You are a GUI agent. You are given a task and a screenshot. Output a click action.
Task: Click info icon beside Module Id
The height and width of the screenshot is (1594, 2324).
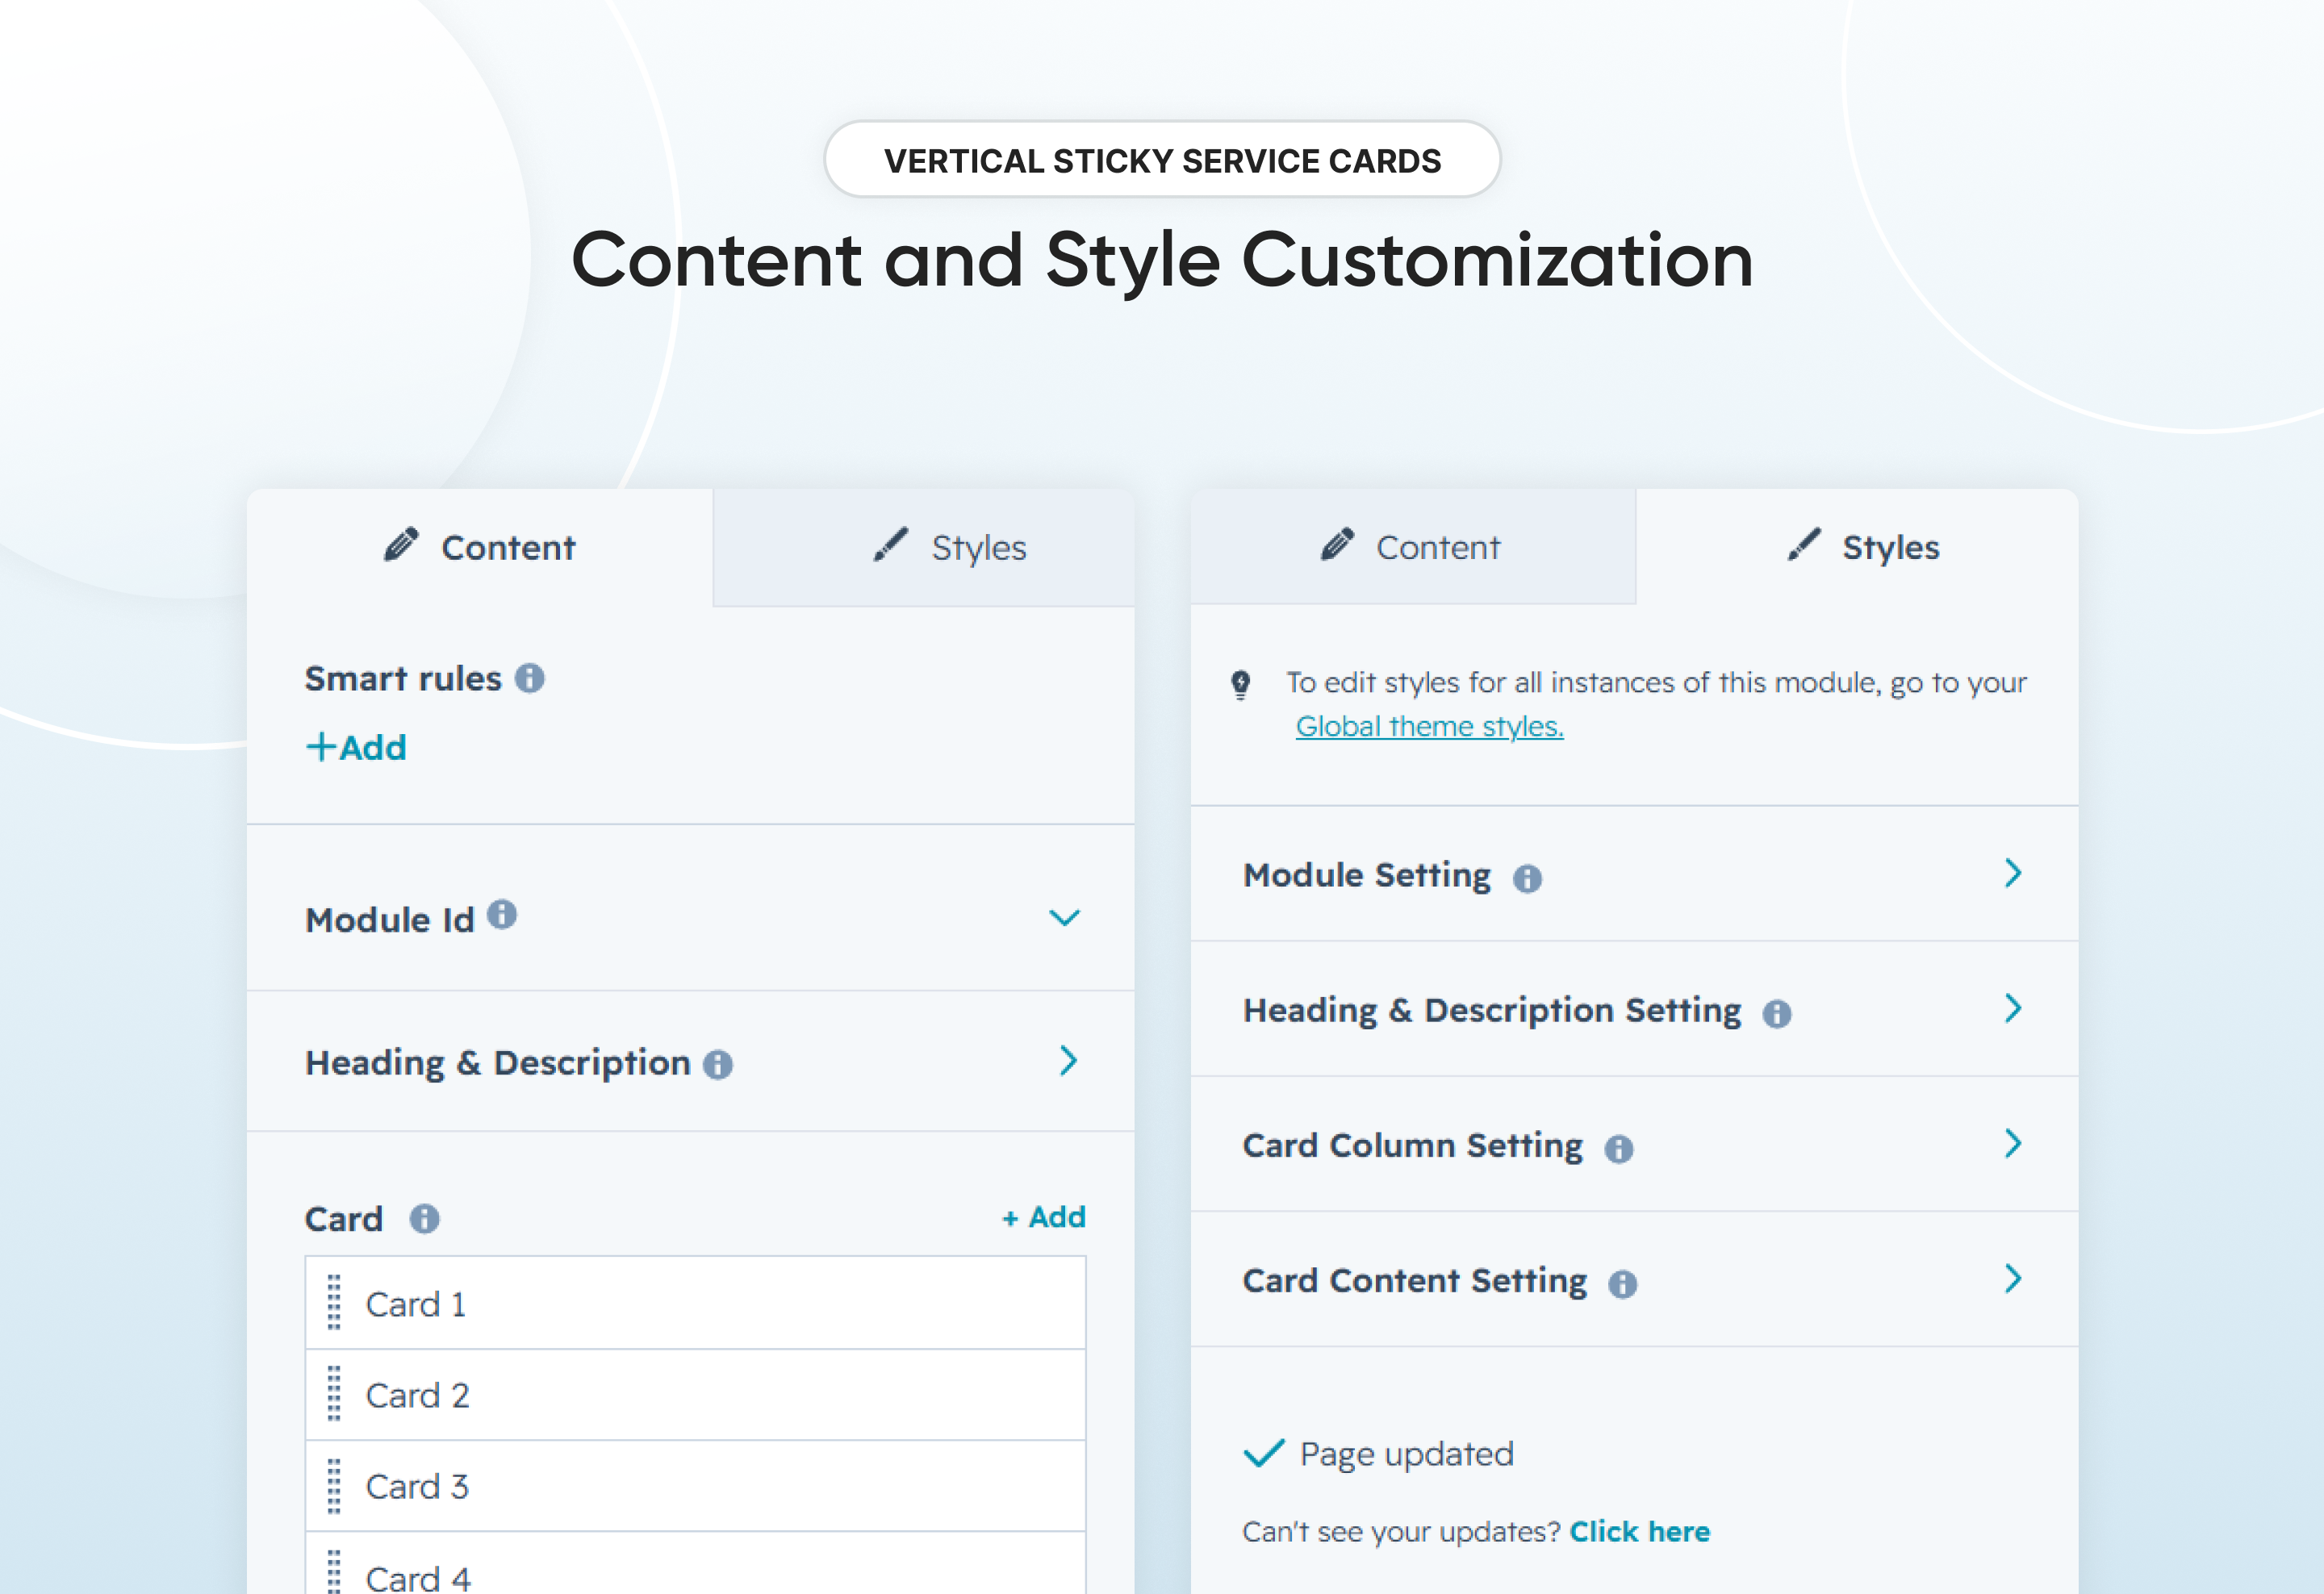pos(502,913)
